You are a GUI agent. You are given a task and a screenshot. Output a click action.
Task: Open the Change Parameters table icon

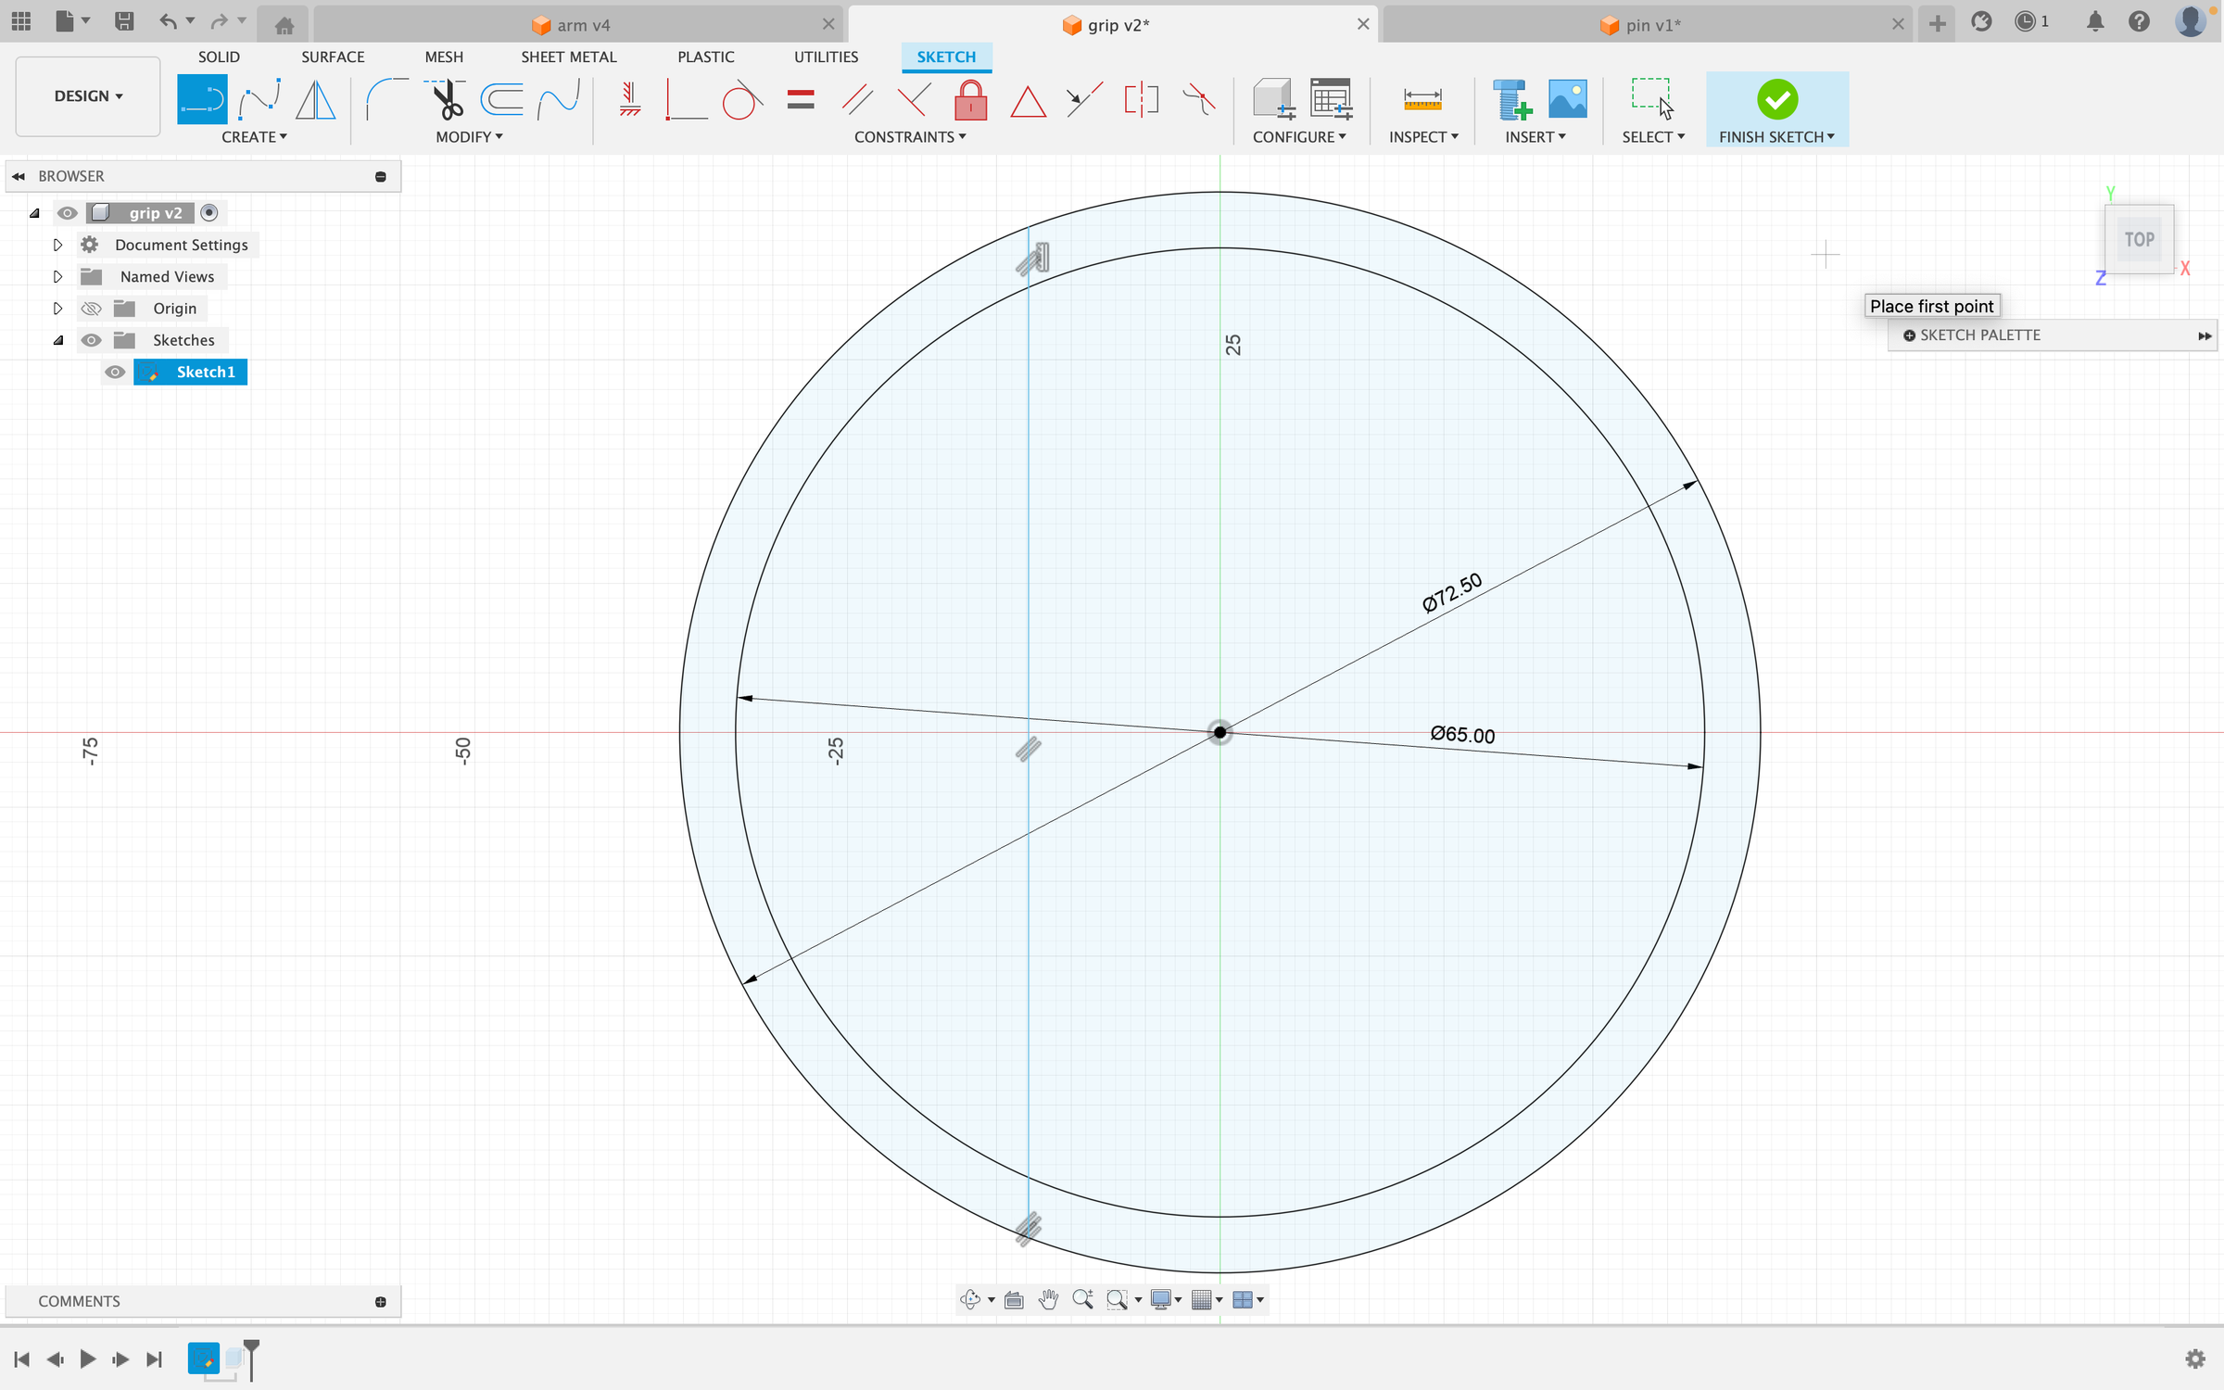click(1332, 100)
